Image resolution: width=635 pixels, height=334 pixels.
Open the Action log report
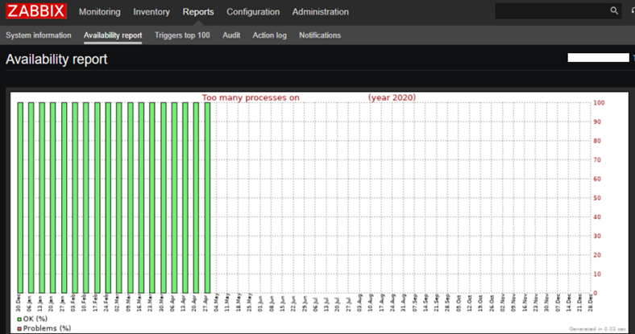(x=270, y=35)
